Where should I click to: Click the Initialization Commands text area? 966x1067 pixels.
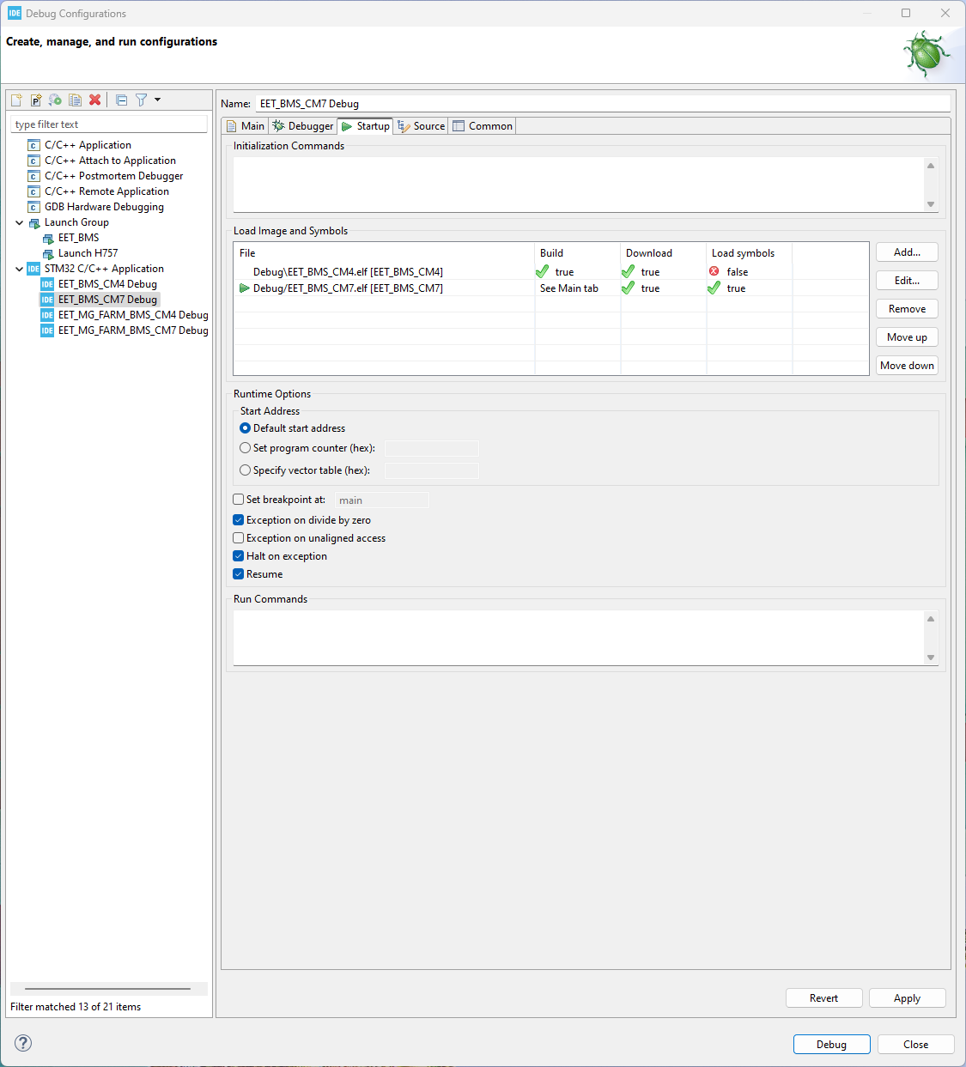(579, 185)
